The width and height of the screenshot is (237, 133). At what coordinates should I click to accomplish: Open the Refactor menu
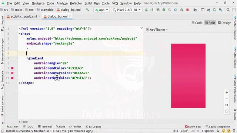pyautogui.click(x=76, y=3)
